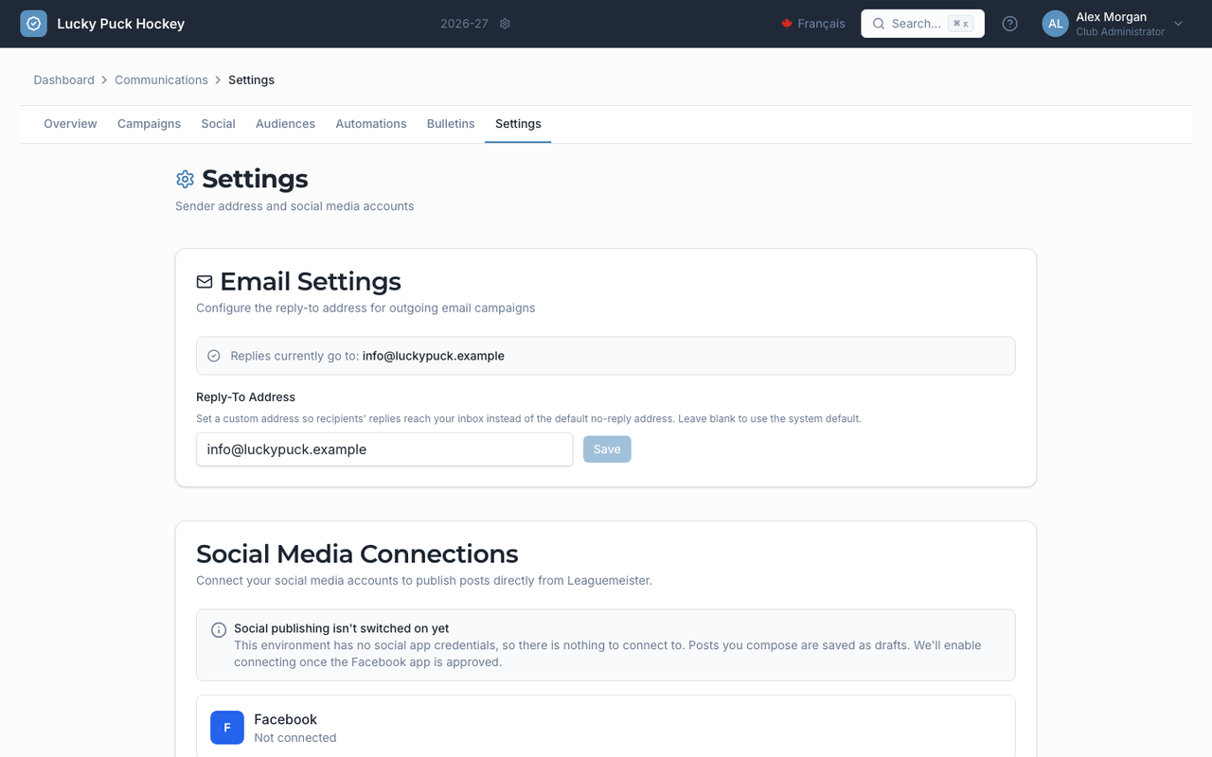Viewport: 1212px width, 757px height.
Task: Click the gear icon beside Settings heading
Action: (x=185, y=179)
